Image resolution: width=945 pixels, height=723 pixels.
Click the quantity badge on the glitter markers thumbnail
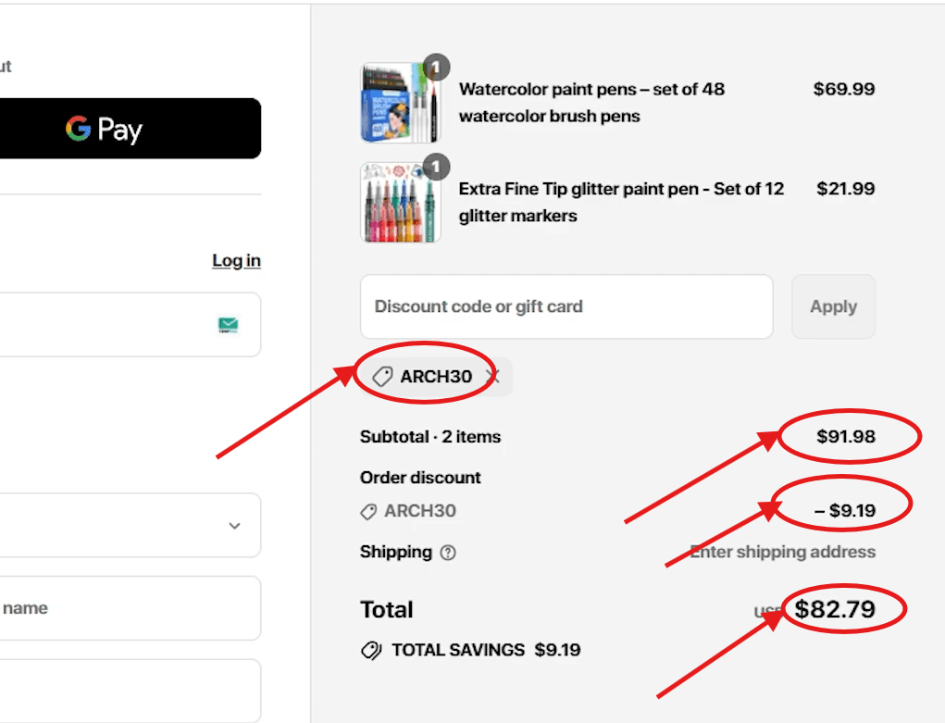click(x=436, y=168)
